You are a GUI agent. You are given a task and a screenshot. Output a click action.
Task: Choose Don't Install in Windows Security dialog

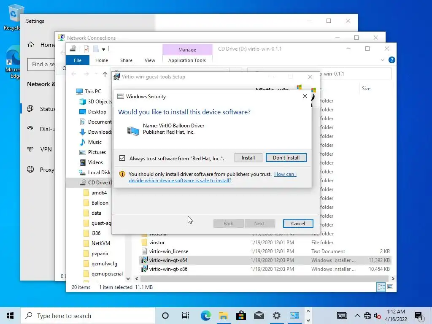pyautogui.click(x=286, y=158)
